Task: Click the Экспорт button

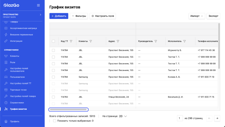Action: [213, 16]
